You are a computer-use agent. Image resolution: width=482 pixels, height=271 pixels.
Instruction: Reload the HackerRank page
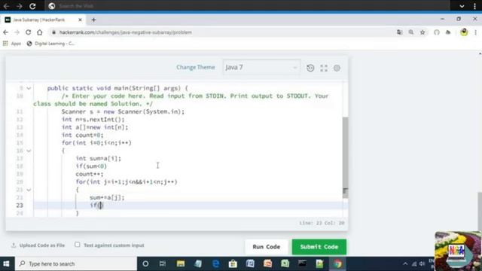point(28,32)
